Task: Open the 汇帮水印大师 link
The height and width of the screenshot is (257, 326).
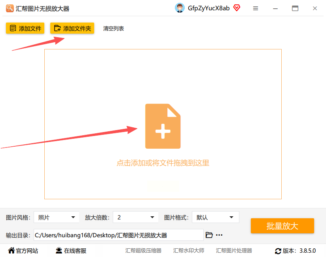Action: click(x=189, y=251)
